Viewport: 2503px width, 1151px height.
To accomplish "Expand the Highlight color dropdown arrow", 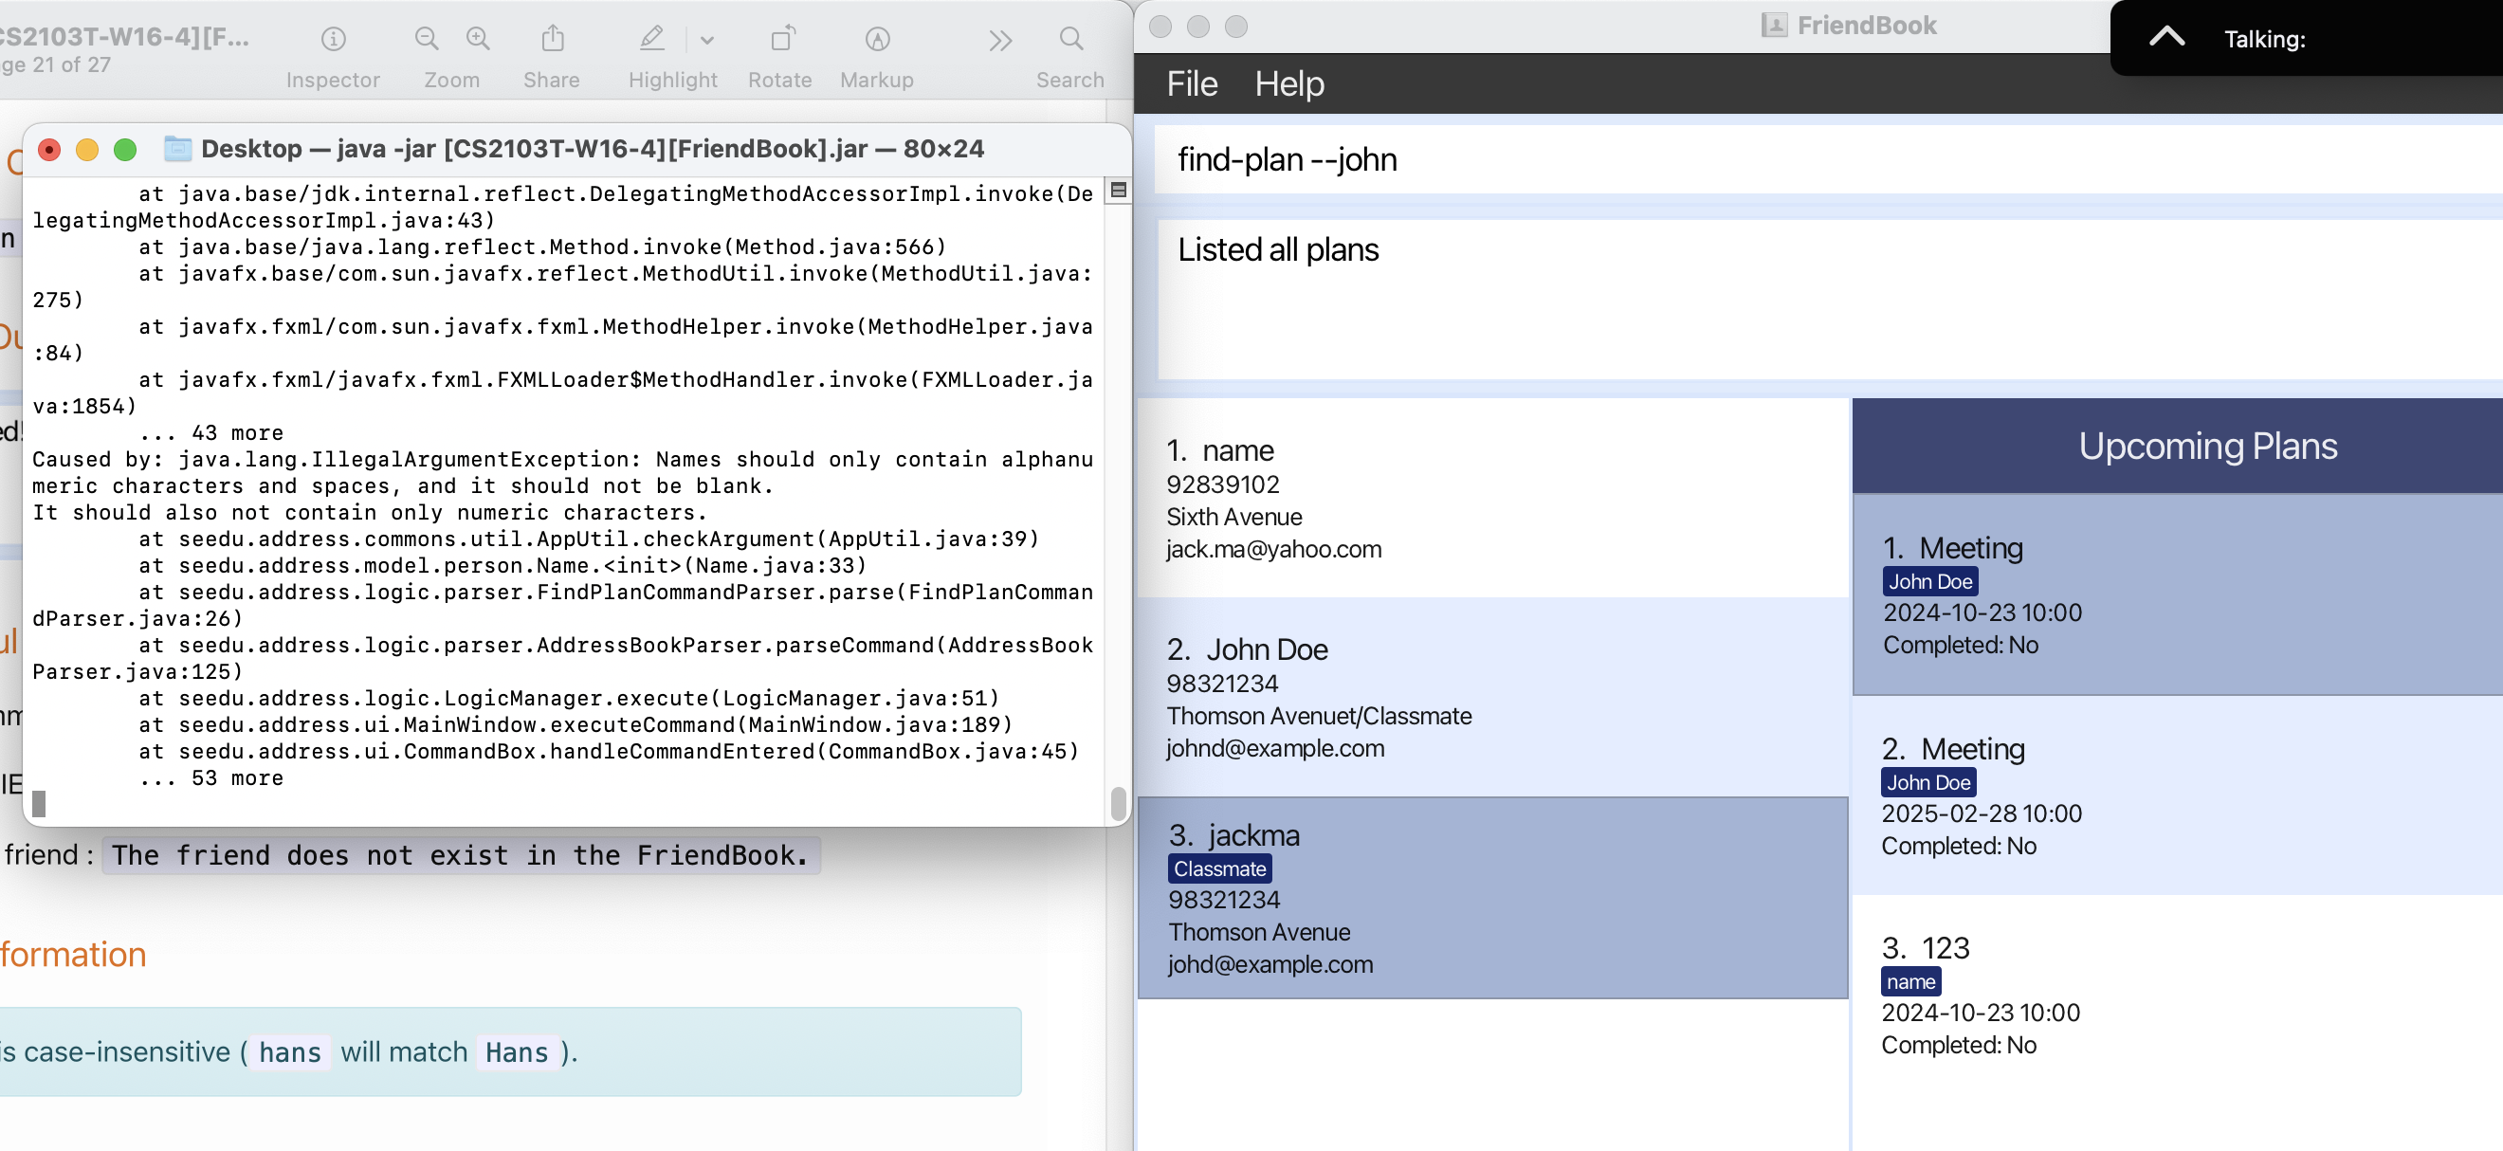I will 706,40.
